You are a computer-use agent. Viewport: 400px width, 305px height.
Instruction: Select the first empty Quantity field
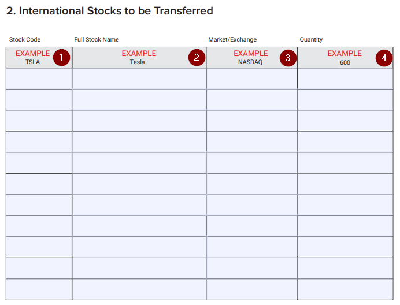346,79
